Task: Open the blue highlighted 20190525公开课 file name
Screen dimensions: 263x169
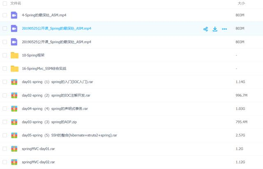Action: point(57,28)
